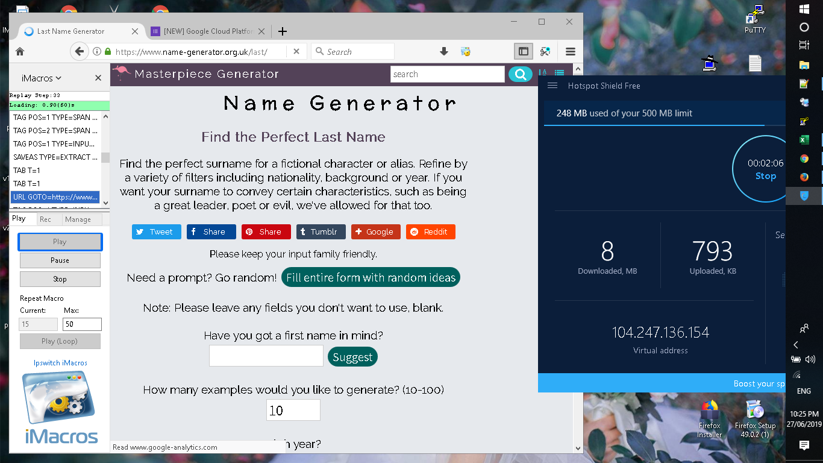Click the URL address bar
This screenshot has width=823, height=463.
199,52
